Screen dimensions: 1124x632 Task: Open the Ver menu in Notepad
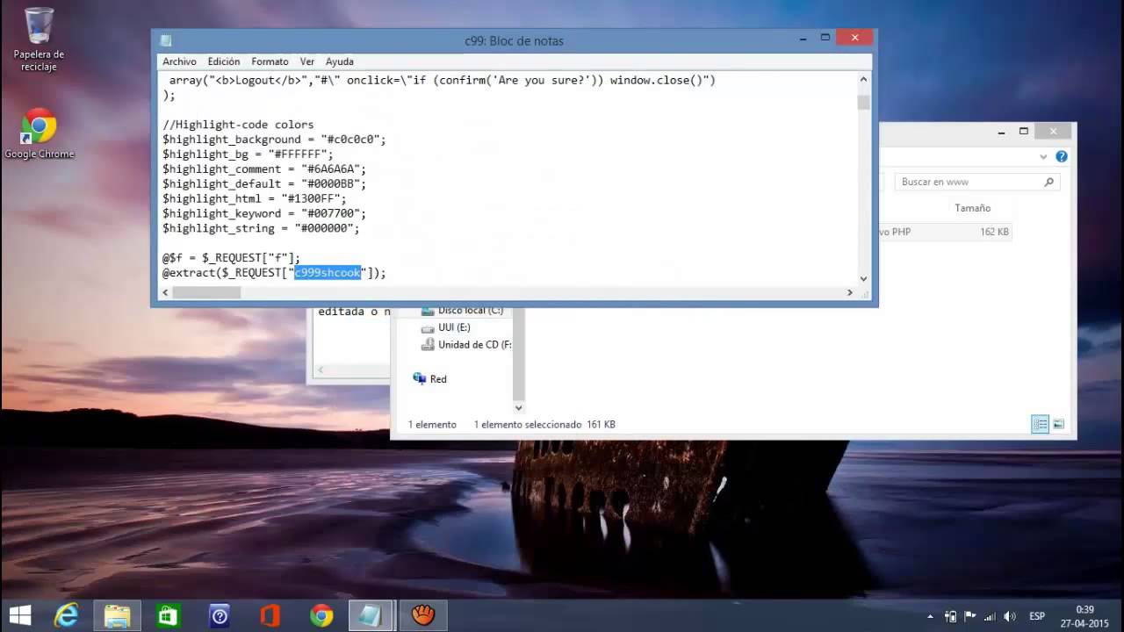(307, 61)
